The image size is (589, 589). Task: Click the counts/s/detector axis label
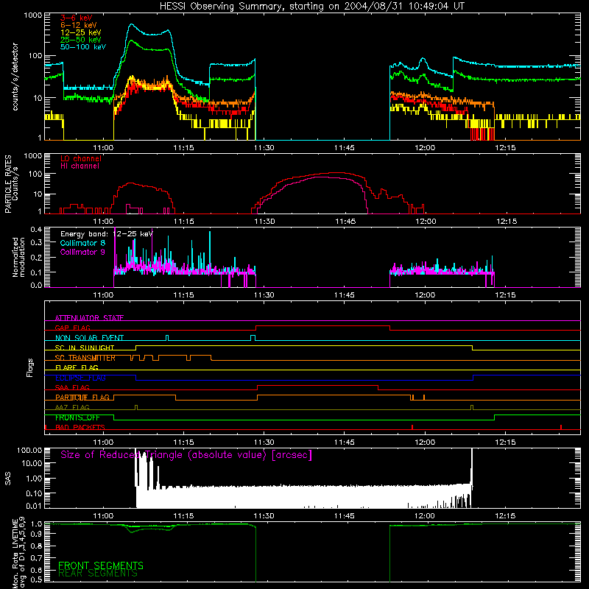[15, 77]
